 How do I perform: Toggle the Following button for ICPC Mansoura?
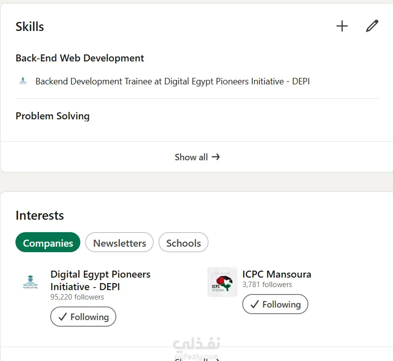pos(275,304)
